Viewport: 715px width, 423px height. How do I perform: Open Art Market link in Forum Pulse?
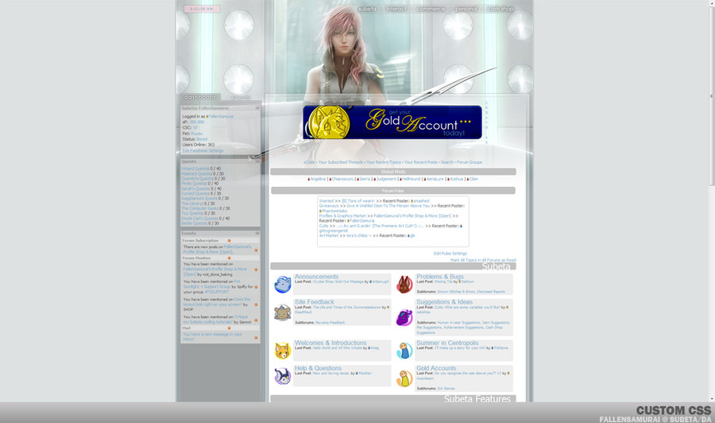coord(329,236)
